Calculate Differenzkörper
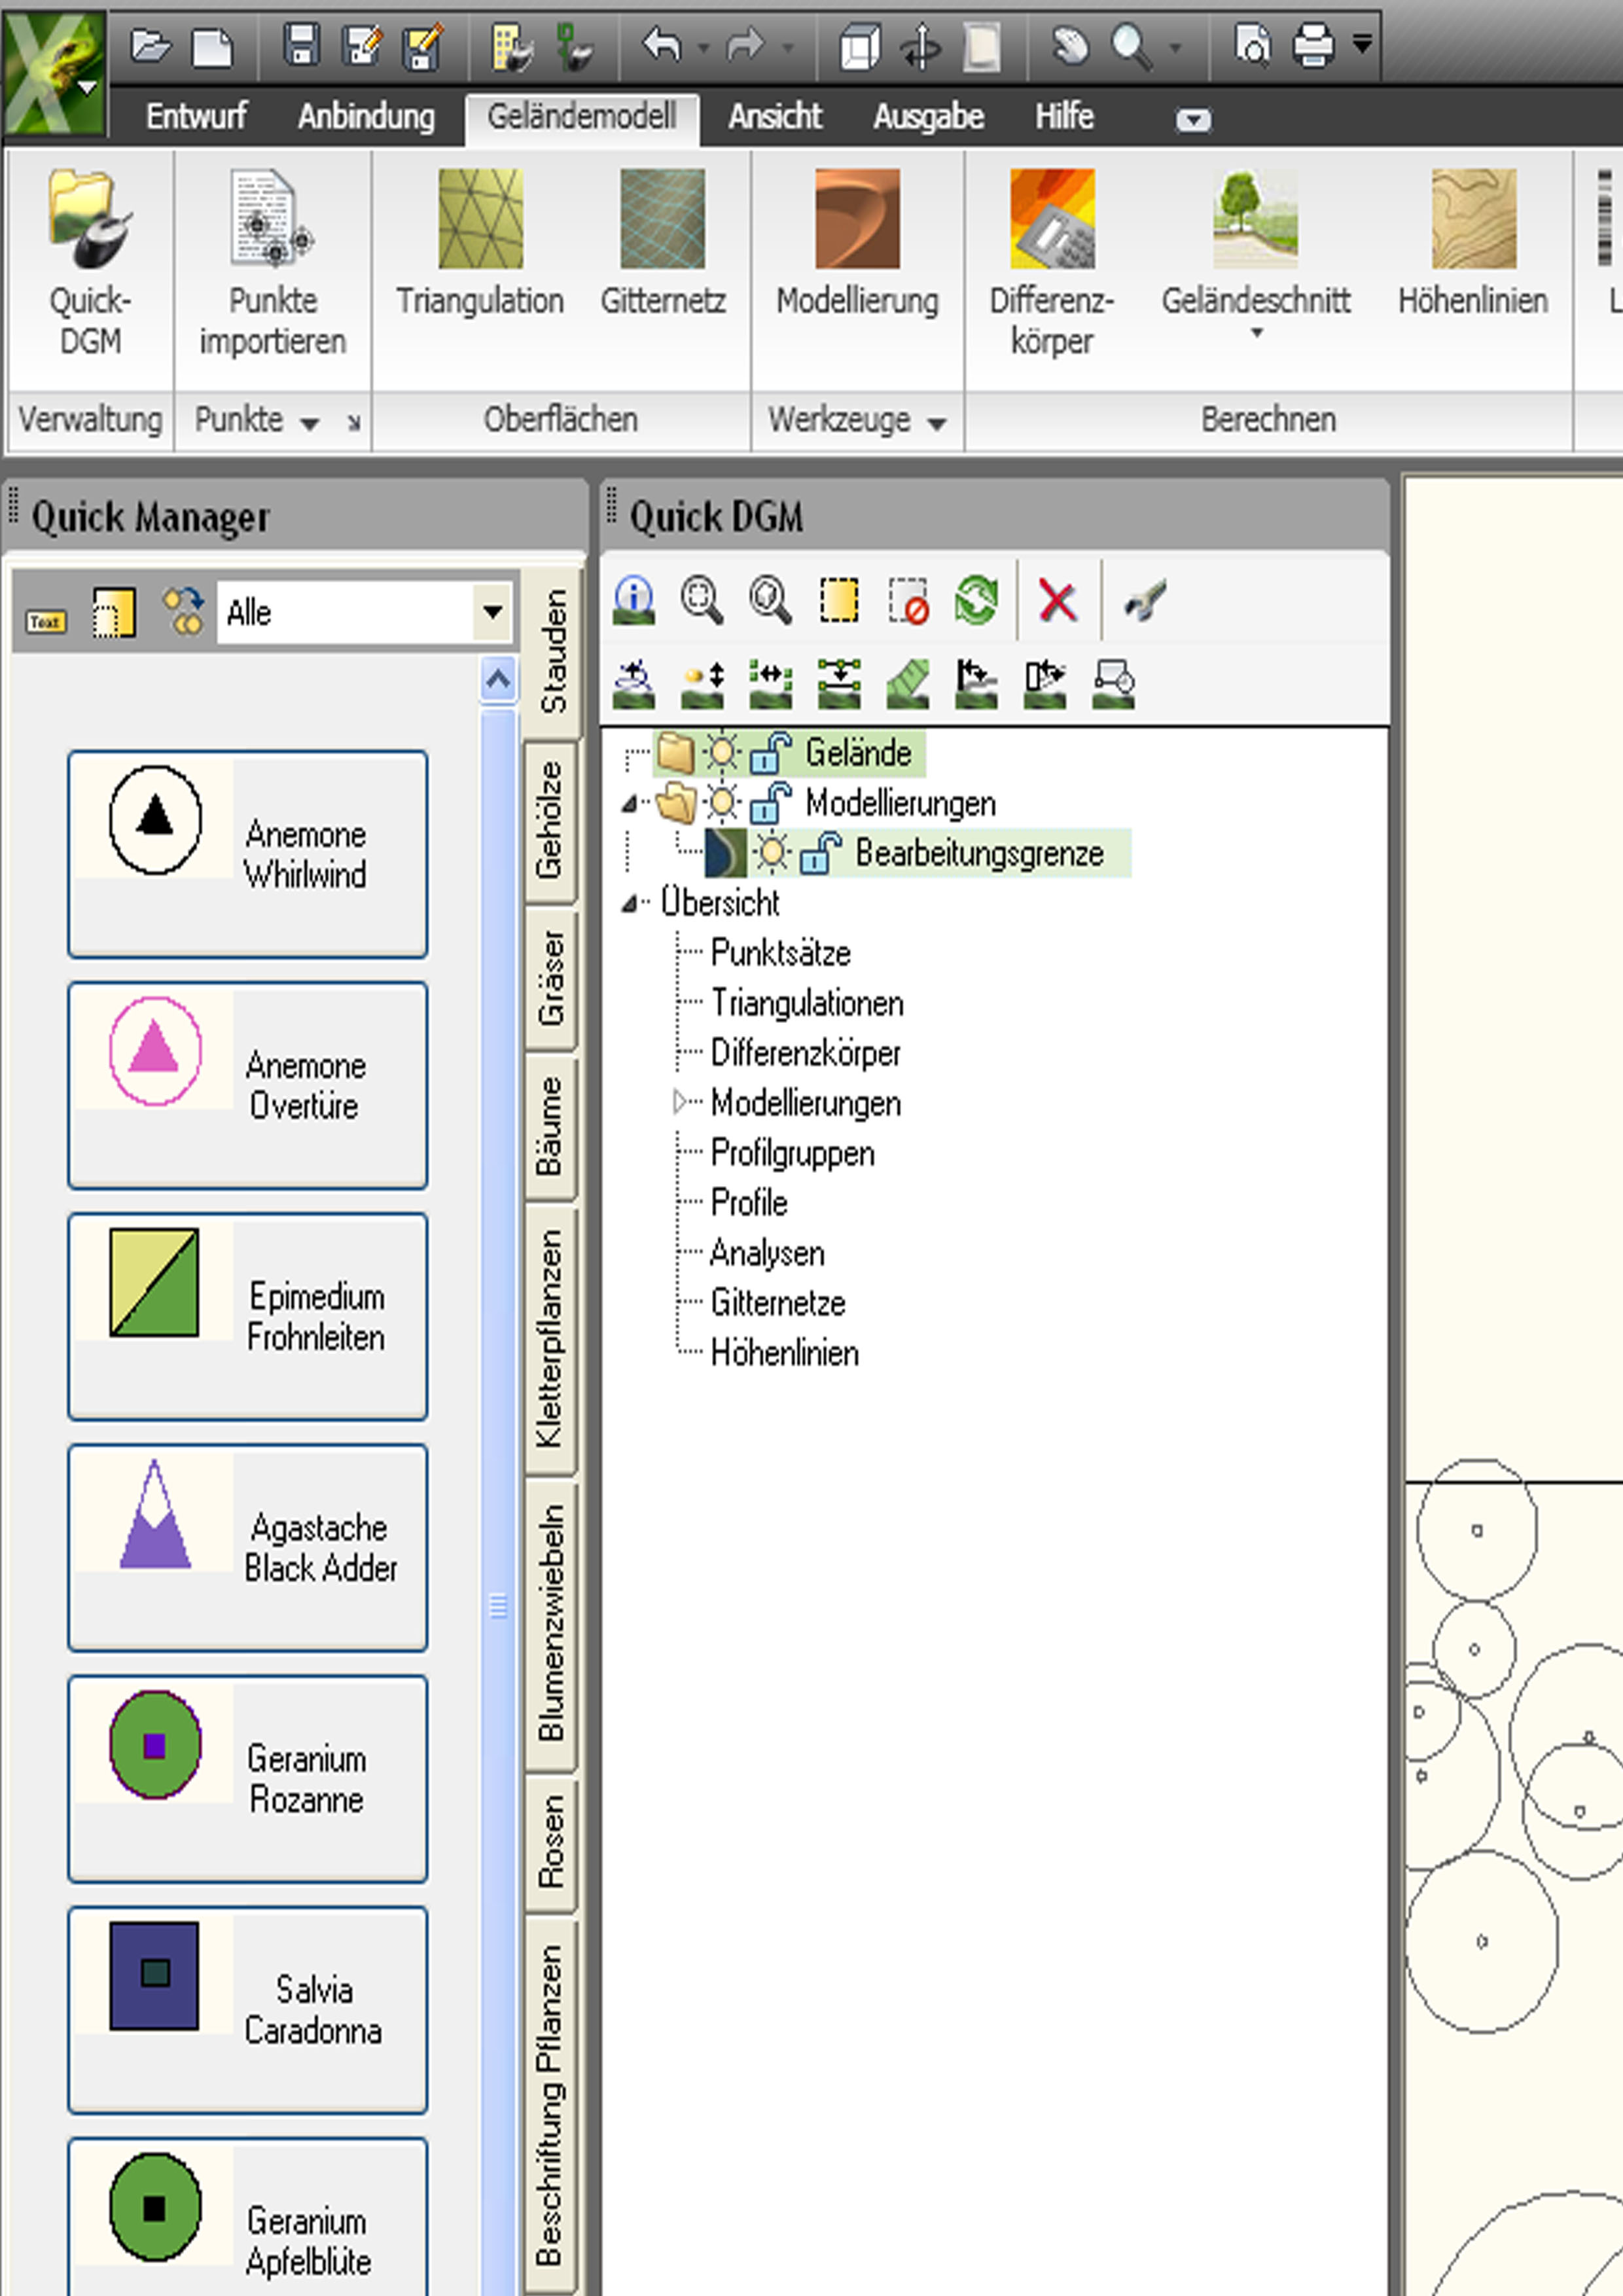The width and height of the screenshot is (1623, 2296). point(1051,263)
